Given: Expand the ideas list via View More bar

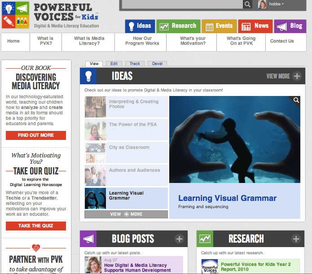Looking at the screenshot, I should tap(126, 214).
